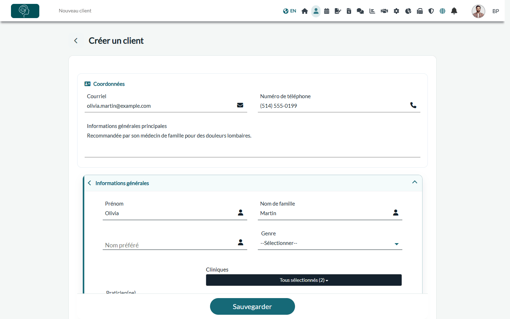The image size is (510, 319).
Task: Click the phone icon in telephone field
Action: 413,105
